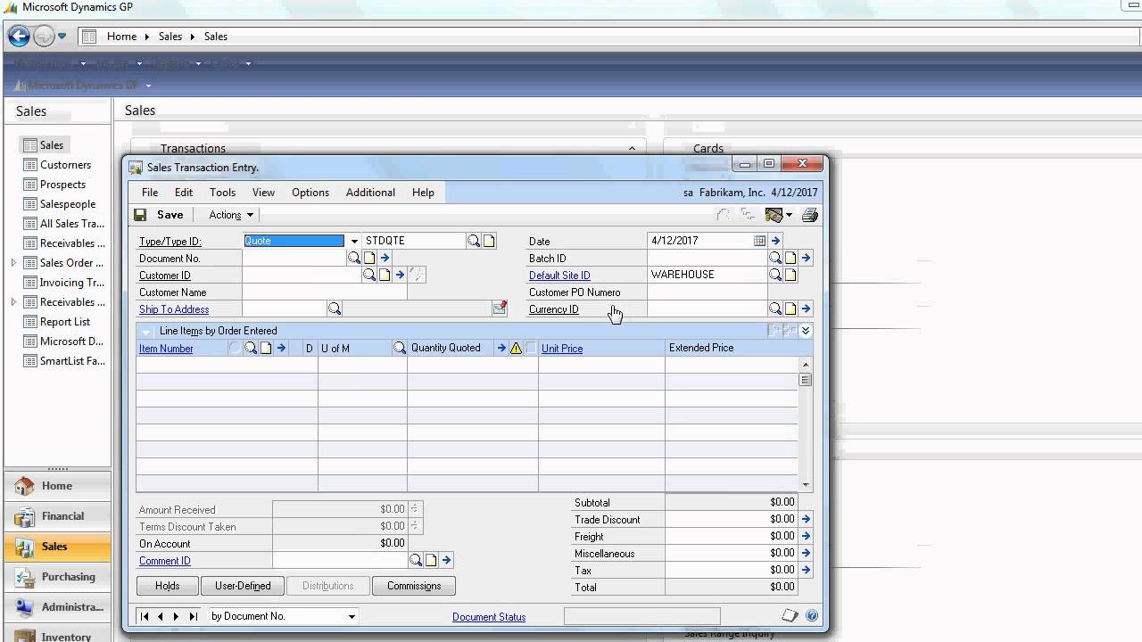Open Default Site ID lookup magnifier
Screen dimensions: 1142x642
pyautogui.click(x=775, y=276)
